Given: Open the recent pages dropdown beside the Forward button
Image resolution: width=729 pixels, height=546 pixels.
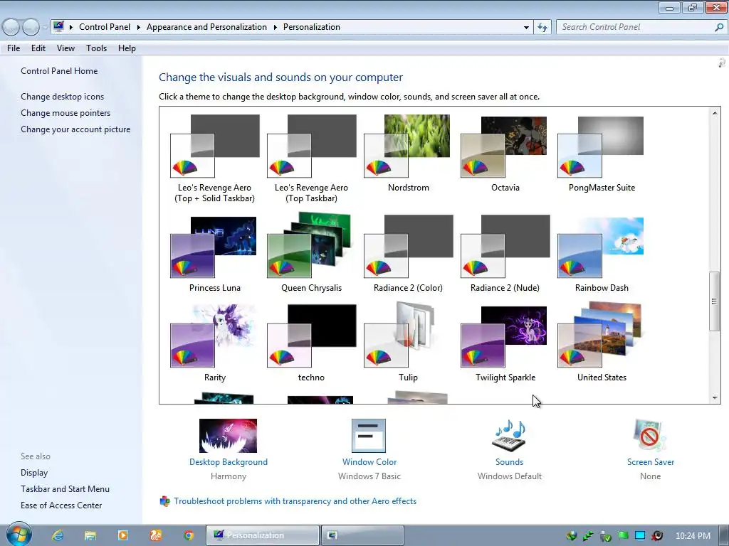Looking at the screenshot, I should tap(45, 28).
